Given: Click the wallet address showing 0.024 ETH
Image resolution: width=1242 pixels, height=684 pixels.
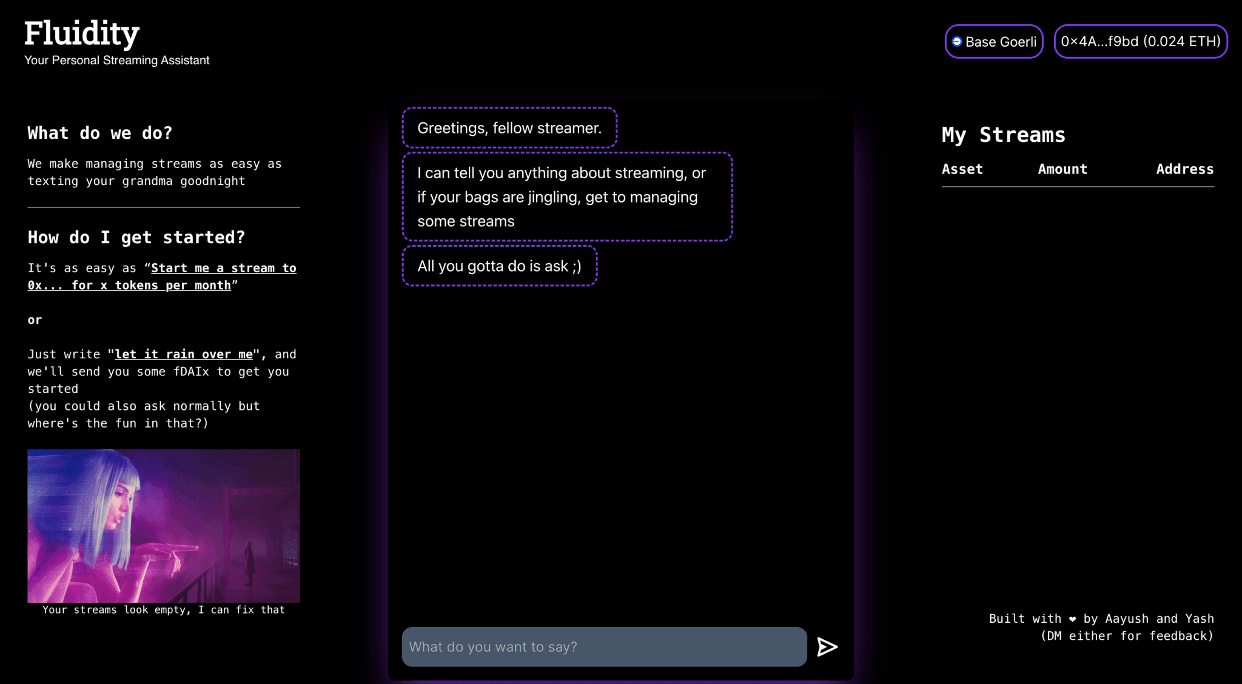Looking at the screenshot, I should click(x=1140, y=41).
